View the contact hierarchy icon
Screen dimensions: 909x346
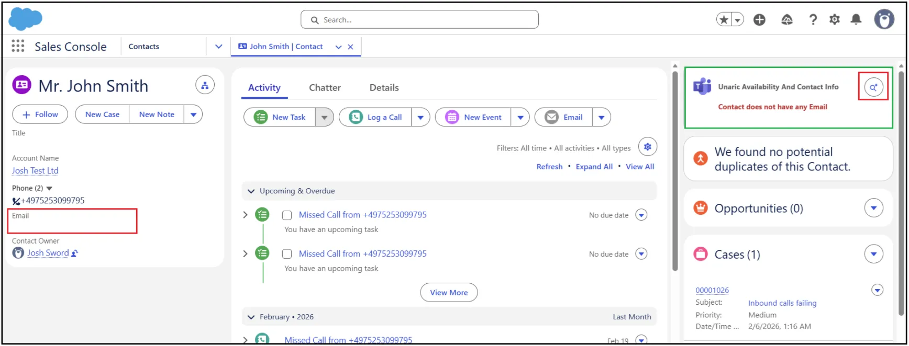click(205, 85)
